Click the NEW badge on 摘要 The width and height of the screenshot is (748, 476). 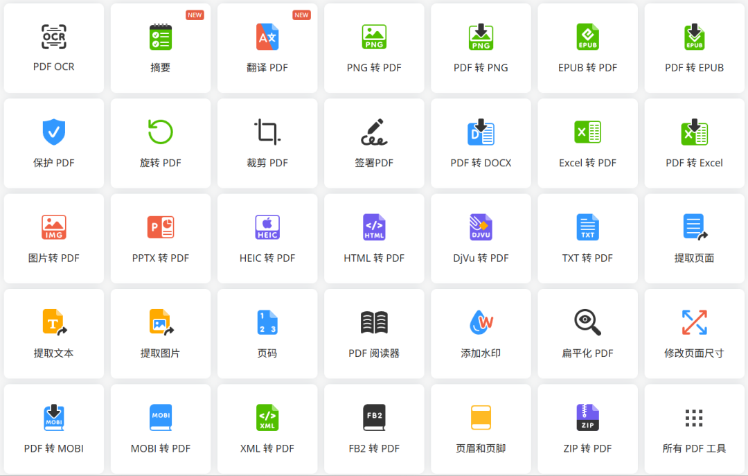pyautogui.click(x=195, y=15)
